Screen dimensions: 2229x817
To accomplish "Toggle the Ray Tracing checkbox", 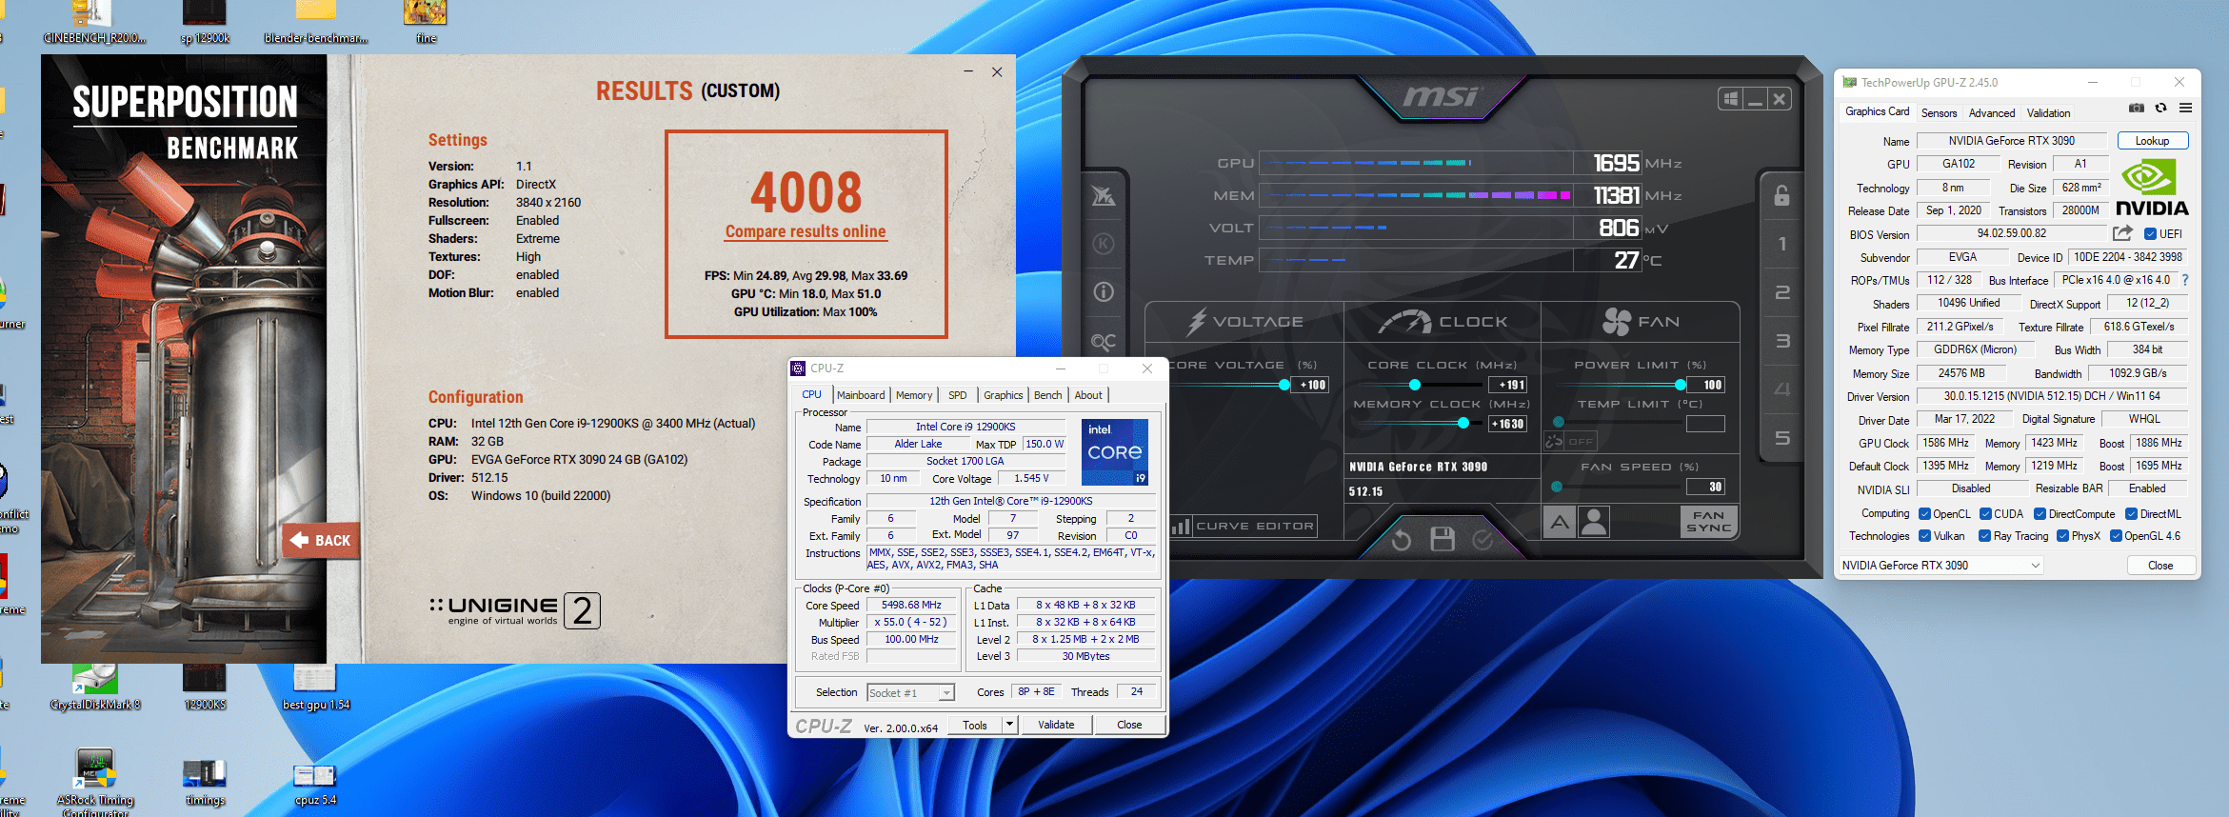I will tap(1984, 536).
